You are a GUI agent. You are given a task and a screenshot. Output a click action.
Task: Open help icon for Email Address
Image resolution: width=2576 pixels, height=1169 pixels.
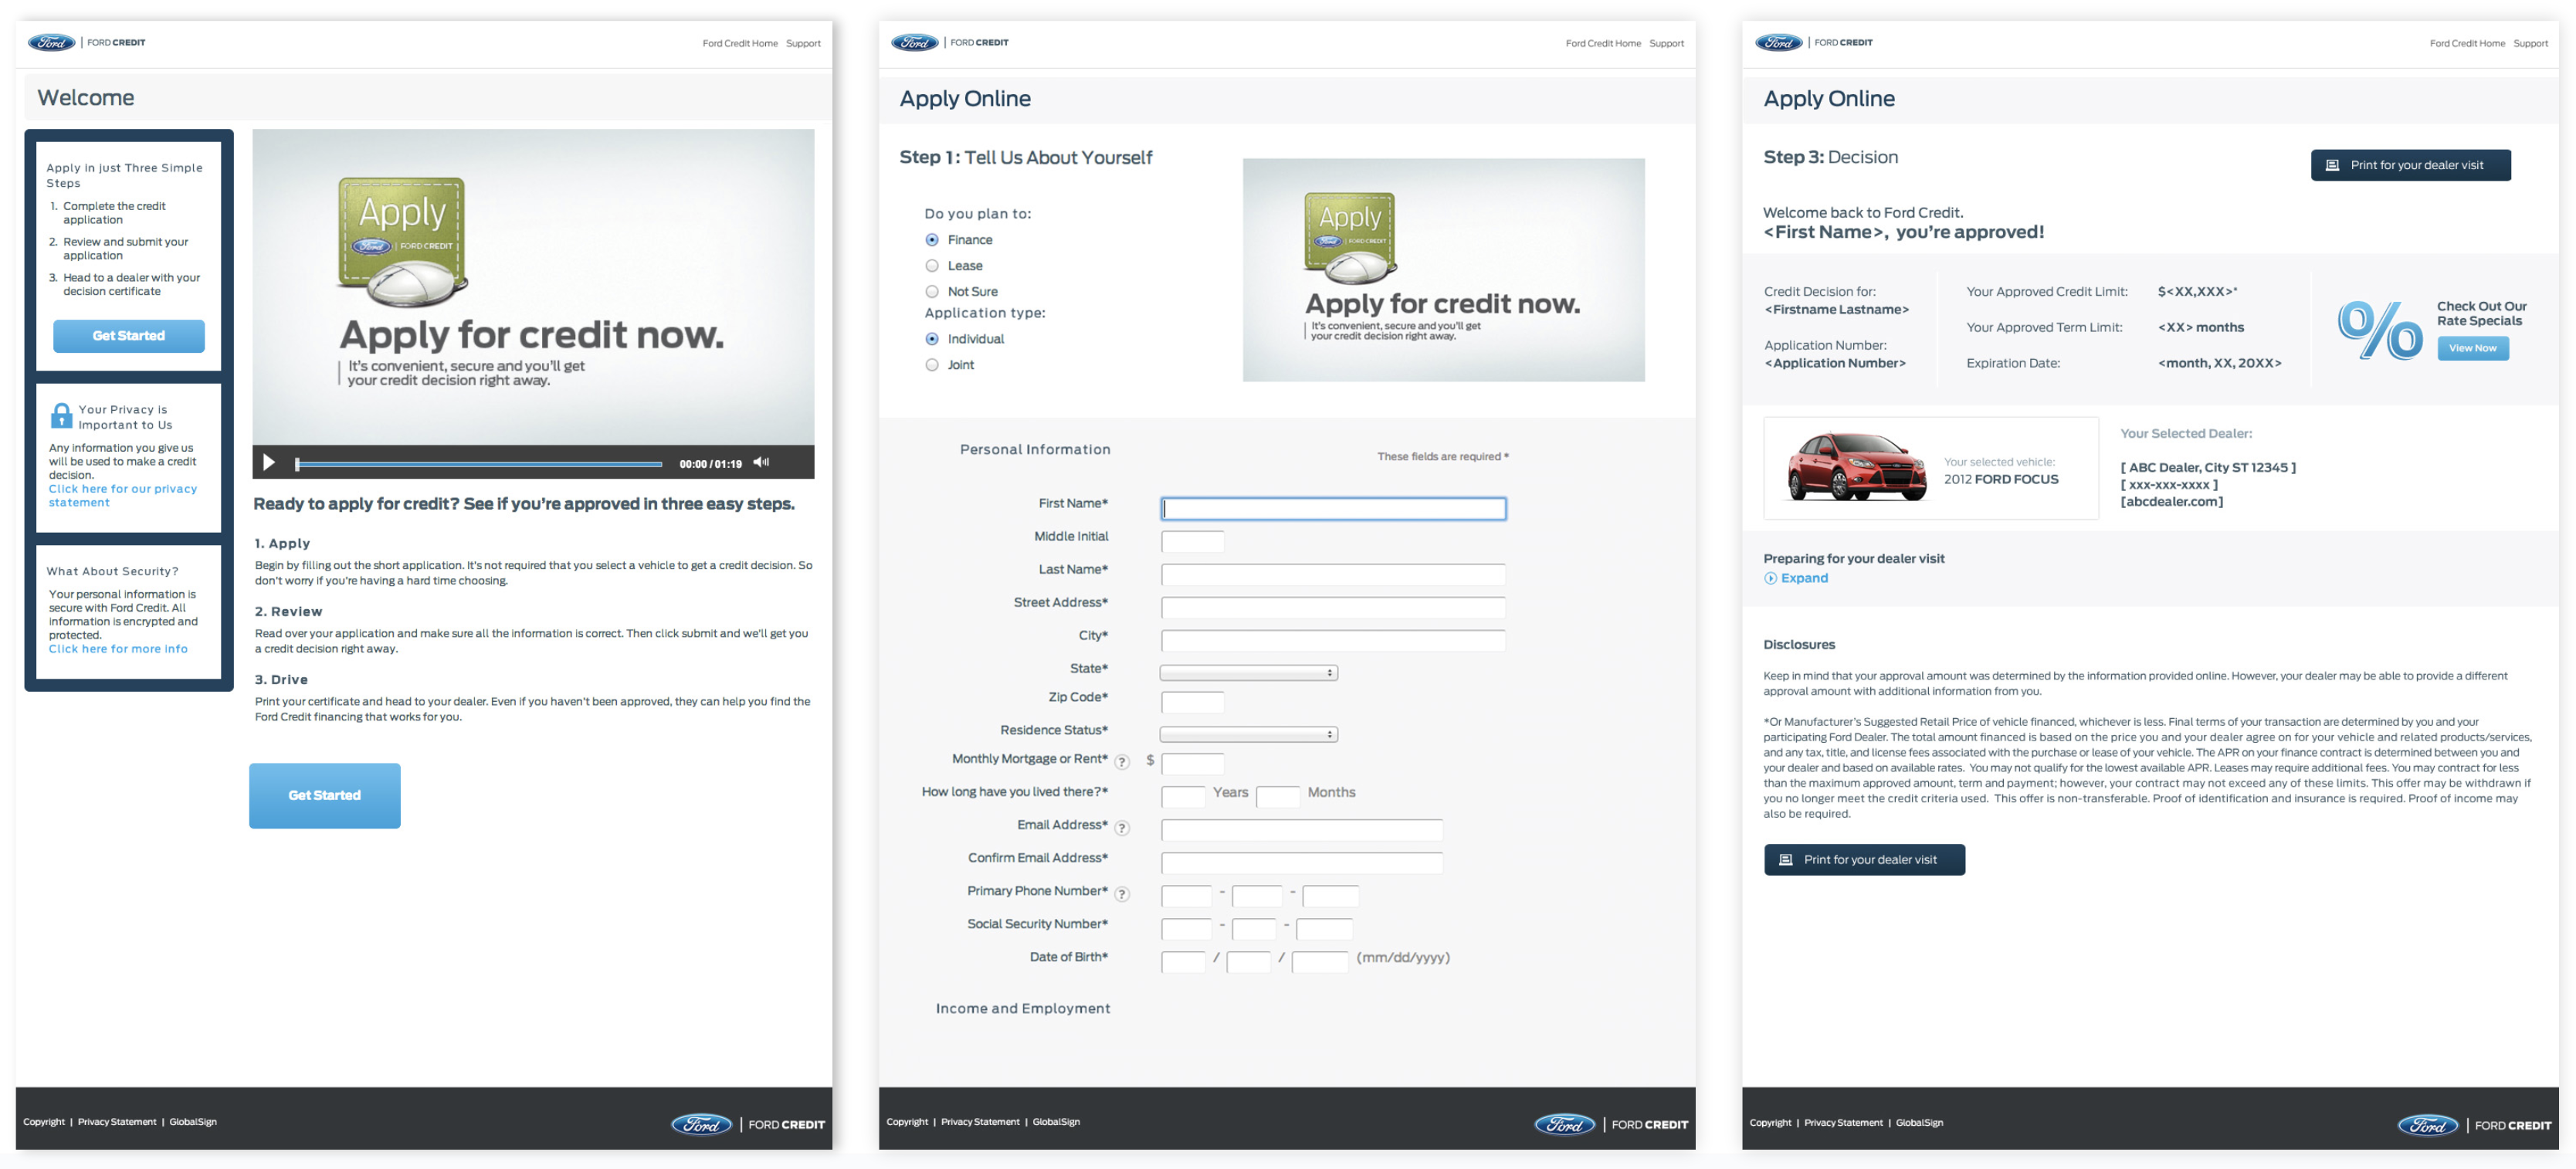tap(1122, 828)
